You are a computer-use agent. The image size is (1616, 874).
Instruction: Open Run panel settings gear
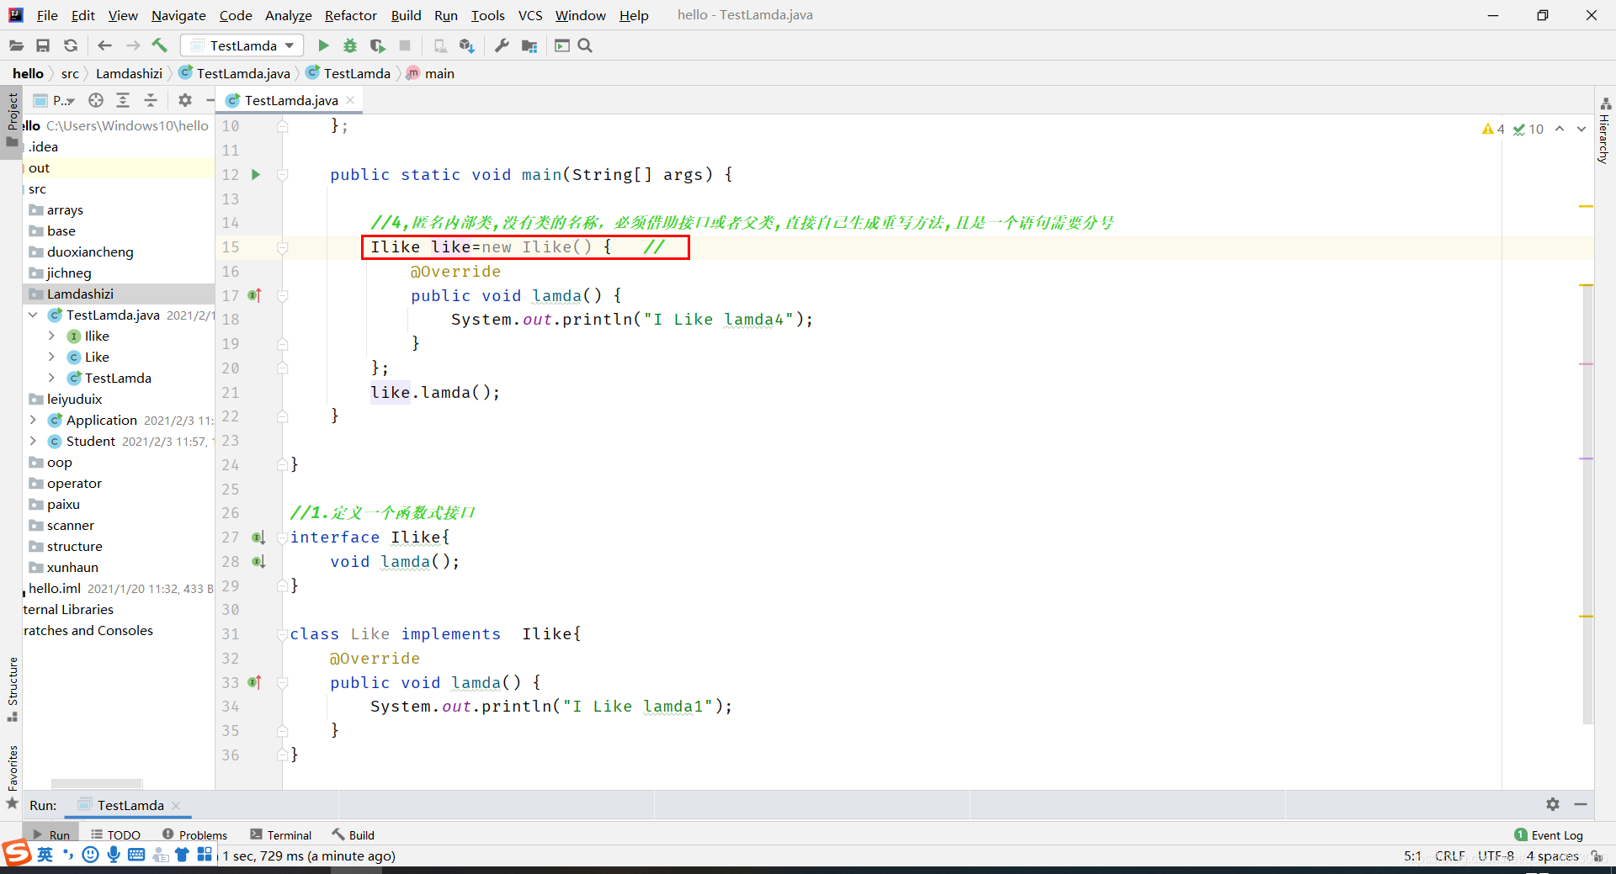coord(1553,804)
